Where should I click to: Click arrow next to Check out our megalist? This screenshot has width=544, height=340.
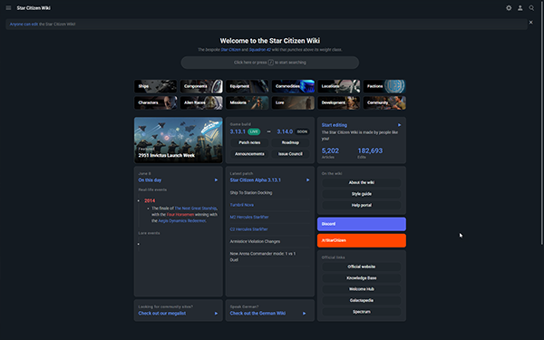216,314
